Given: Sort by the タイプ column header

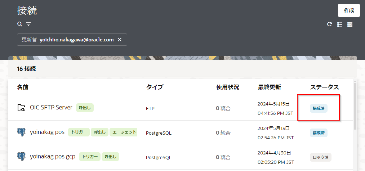Looking at the screenshot, I should pyautogui.click(x=155, y=87).
